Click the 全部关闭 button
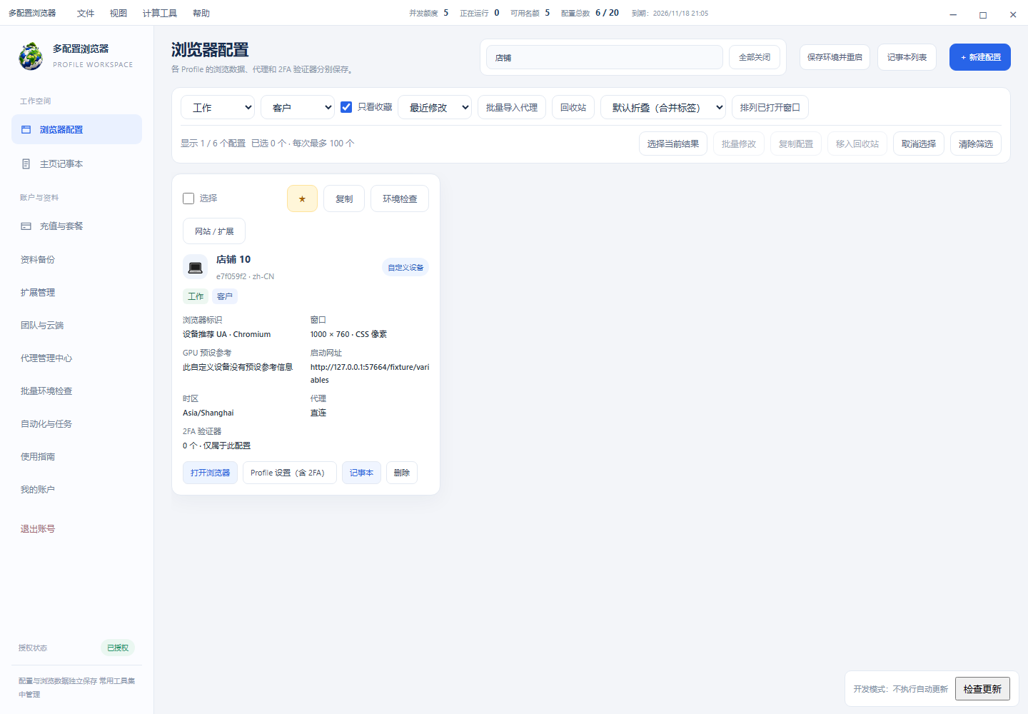Viewport: 1028px width, 714px height. [x=755, y=57]
